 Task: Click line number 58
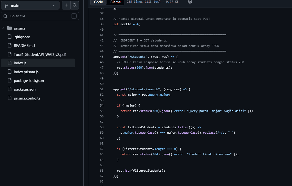pos(102,127)
